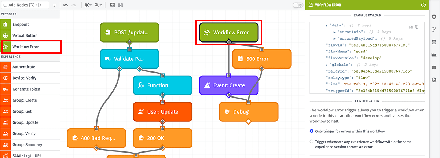
Task: Collapse the "data" key in payload
Action: [x=327, y=26]
